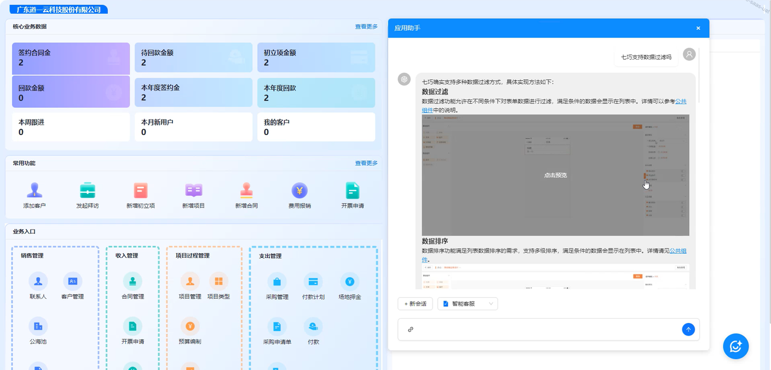Image resolution: width=771 pixels, height=370 pixels.
Task: Open the 新增项目 icon
Action: coord(193,190)
